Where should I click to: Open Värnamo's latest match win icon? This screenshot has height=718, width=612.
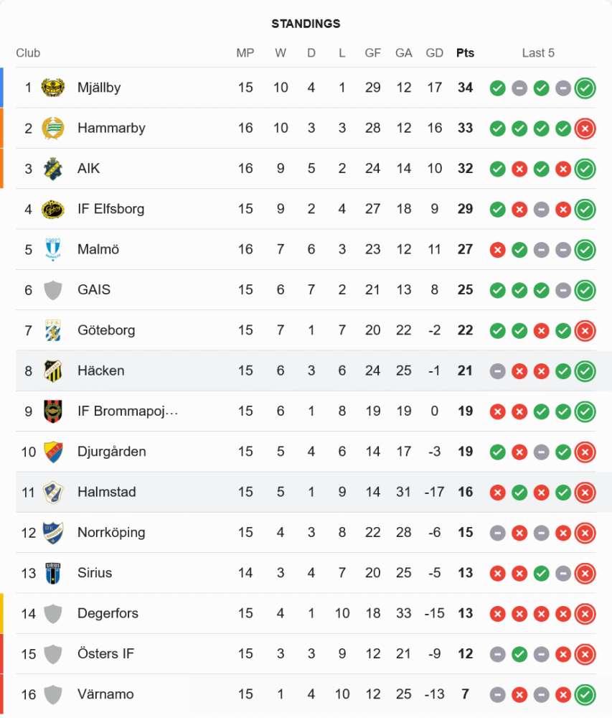click(x=585, y=694)
